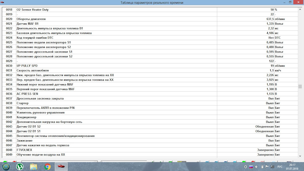Select the Датчик O2 B1 S2 row
The image size is (304, 171).
pos(150,126)
